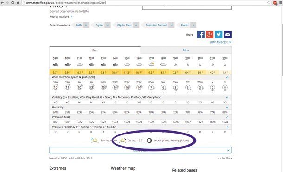This screenshot has height=172, width=283.
Task: Click the Related pages heading
Action: 185,170
